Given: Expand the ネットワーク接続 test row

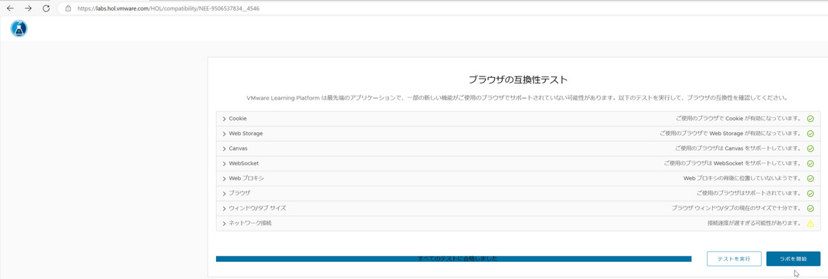Looking at the screenshot, I should [517, 223].
